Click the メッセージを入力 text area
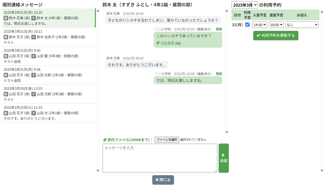 (x=160, y=158)
